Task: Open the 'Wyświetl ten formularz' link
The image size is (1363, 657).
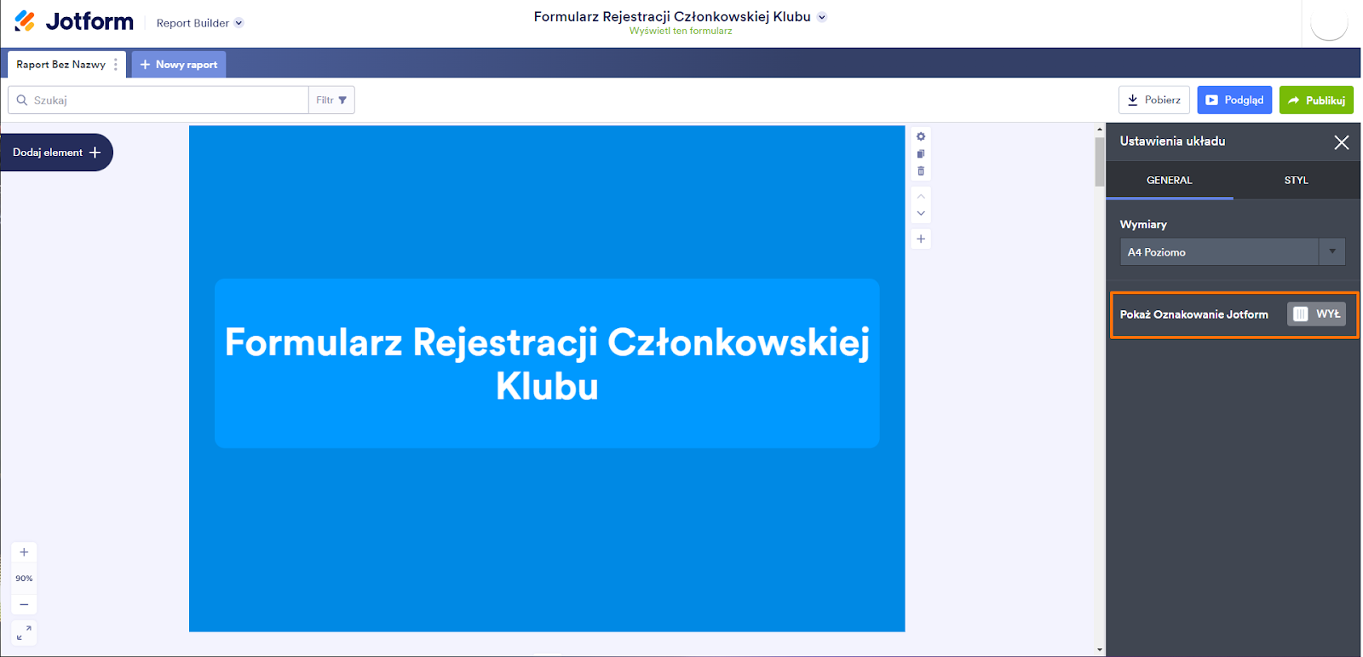Action: coord(681,31)
